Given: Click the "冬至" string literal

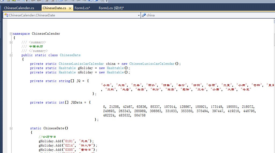Looking at the screenshot, I should [246, 90].
